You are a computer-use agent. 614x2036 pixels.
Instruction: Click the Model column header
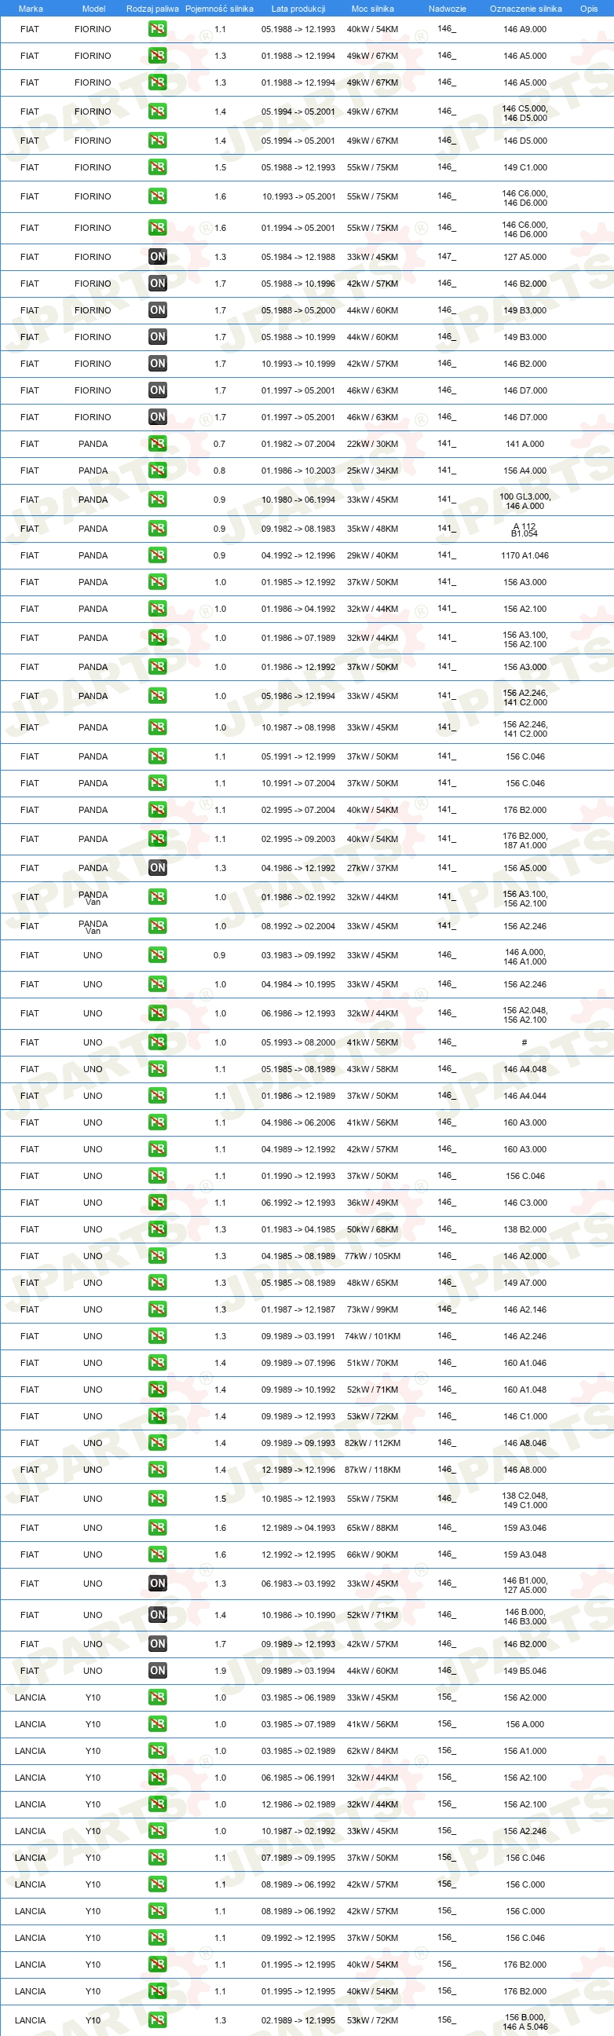click(93, 9)
